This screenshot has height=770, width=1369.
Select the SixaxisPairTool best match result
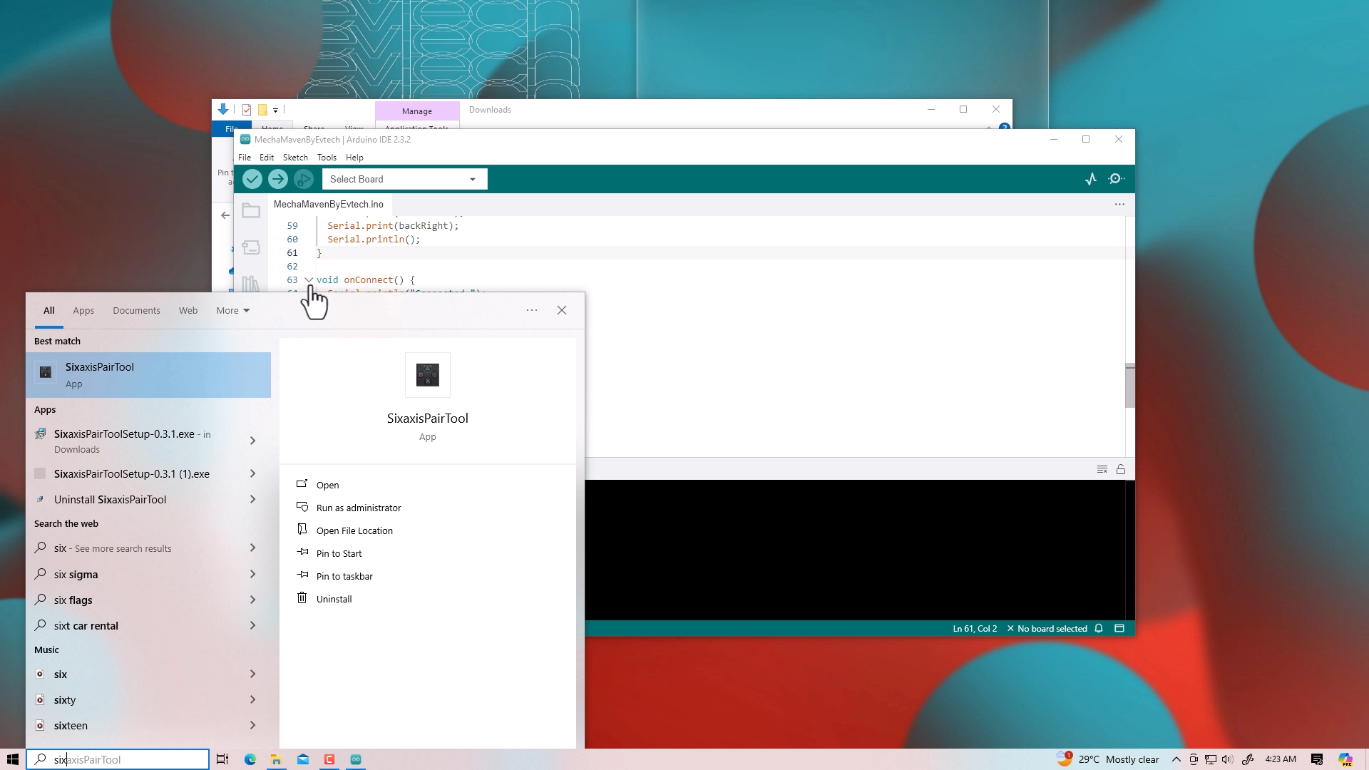coord(148,375)
